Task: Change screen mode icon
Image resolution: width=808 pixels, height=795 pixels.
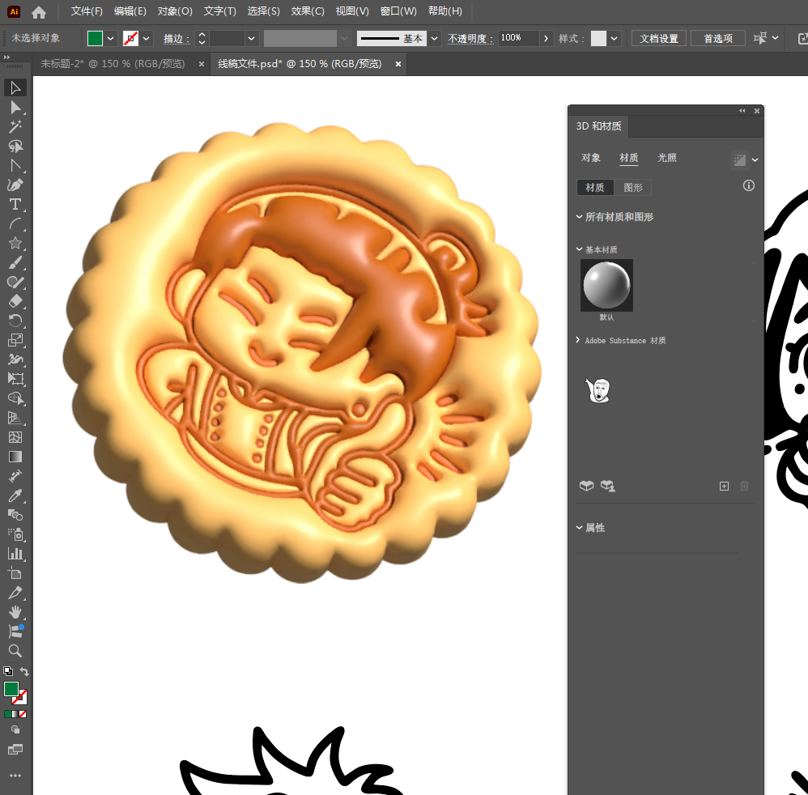Action: point(15,750)
